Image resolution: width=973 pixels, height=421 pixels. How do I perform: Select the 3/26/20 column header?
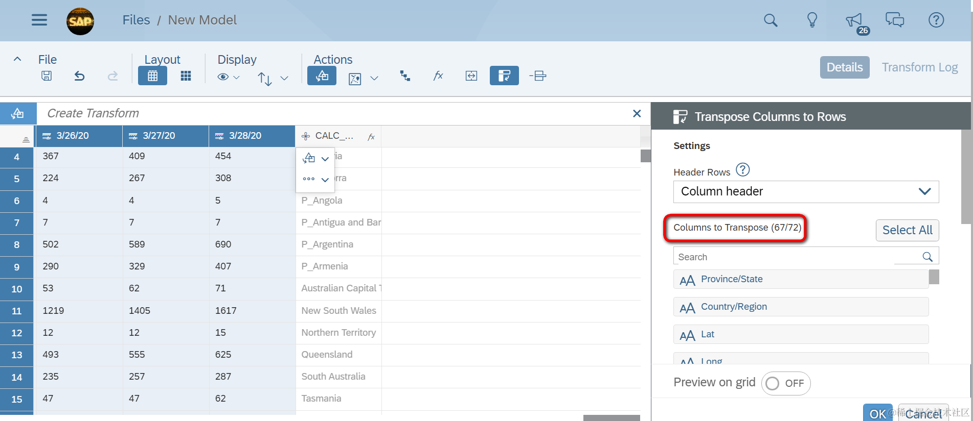[79, 136]
